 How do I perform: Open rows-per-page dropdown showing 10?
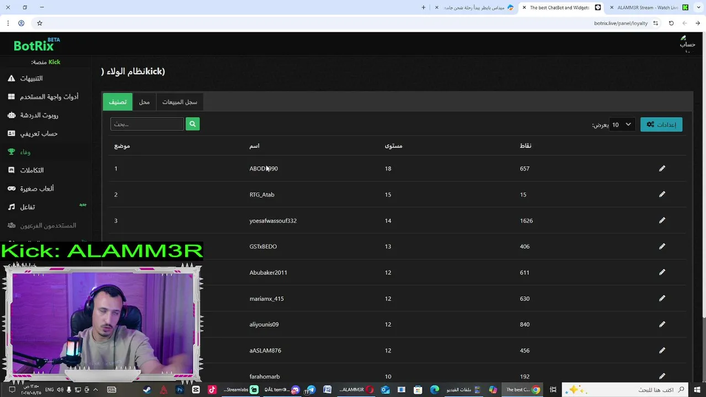[622, 125]
